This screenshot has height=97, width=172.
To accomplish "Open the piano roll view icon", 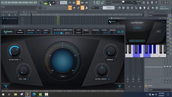I will (124, 8).
